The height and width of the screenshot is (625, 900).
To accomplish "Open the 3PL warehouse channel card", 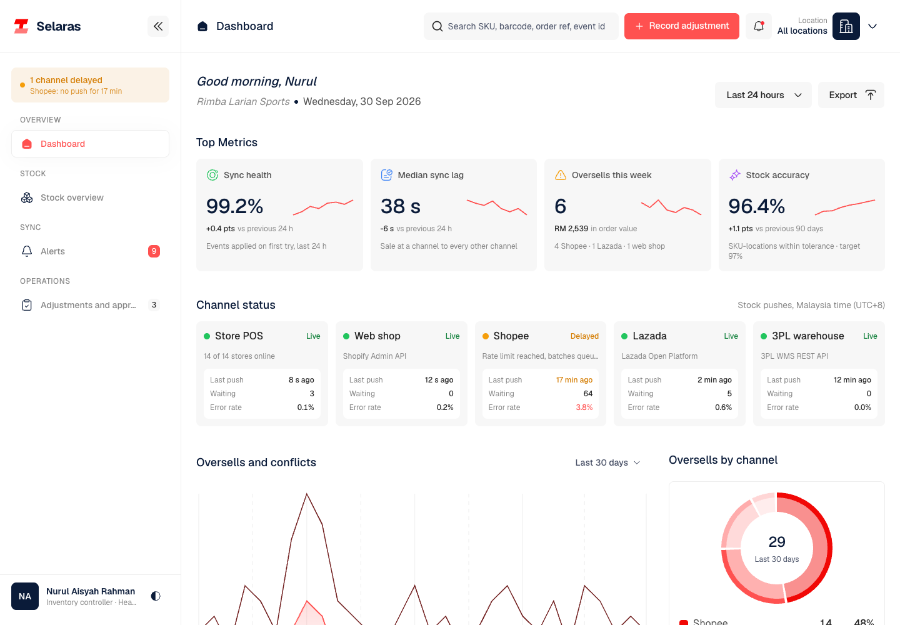I will coord(819,374).
